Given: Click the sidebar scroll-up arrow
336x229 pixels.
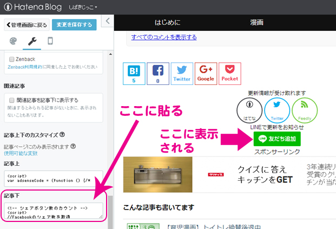Looking at the screenshot, I should coord(110,54).
